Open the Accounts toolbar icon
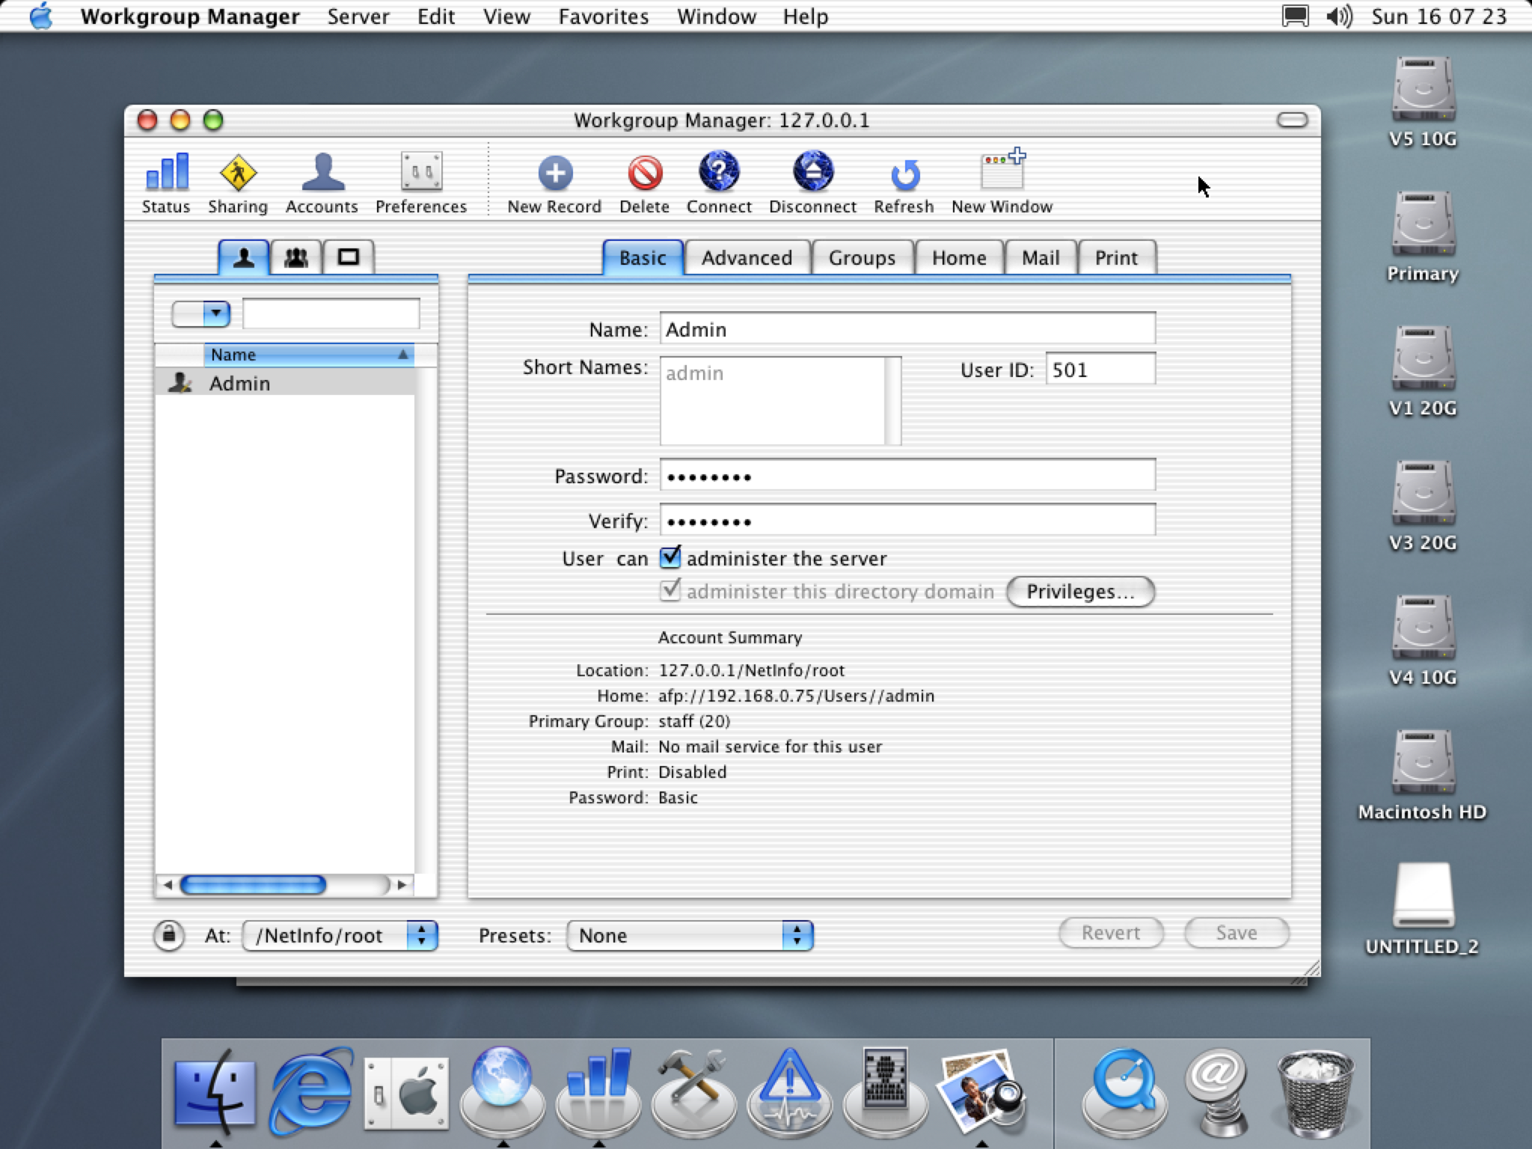 point(322,184)
